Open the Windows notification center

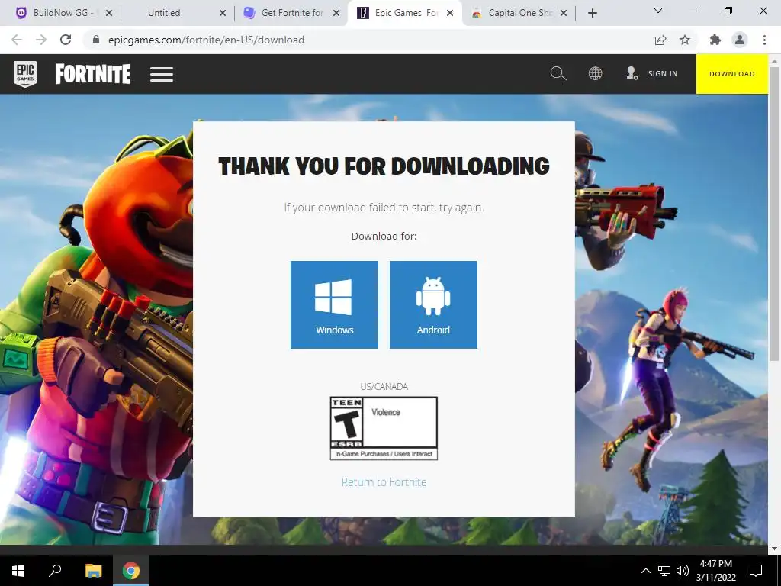756,571
